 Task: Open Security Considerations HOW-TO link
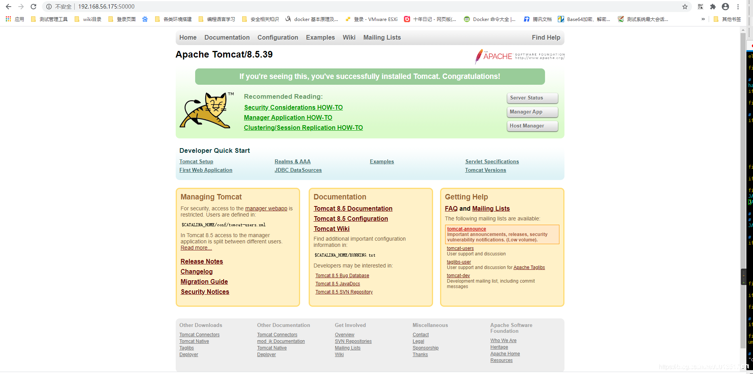coord(293,107)
